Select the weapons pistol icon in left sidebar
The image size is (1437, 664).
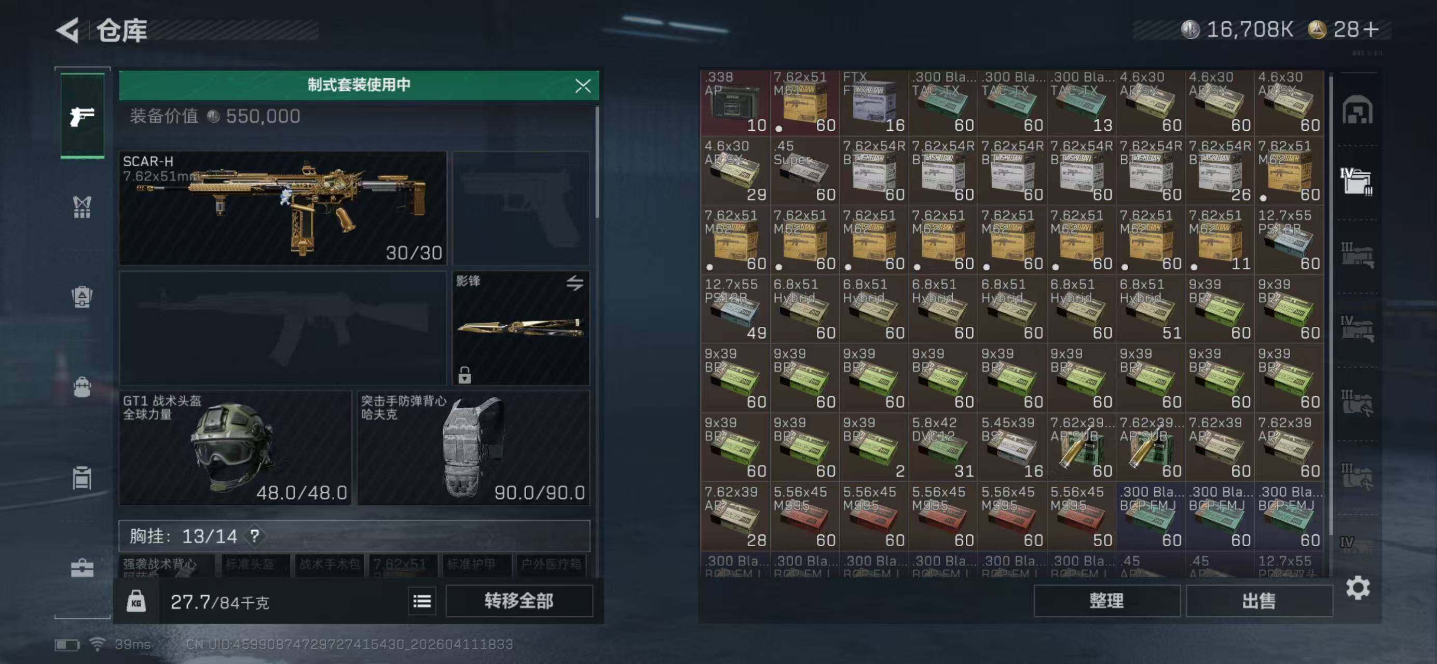(82, 115)
